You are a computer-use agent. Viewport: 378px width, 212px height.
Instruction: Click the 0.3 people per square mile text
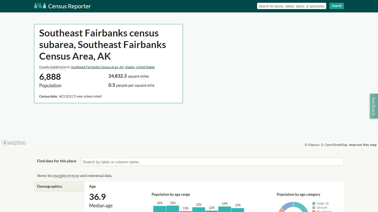pyautogui.click(x=131, y=85)
